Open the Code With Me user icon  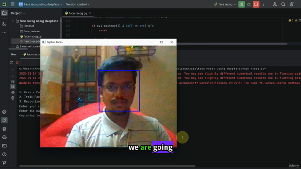click(x=275, y=4)
